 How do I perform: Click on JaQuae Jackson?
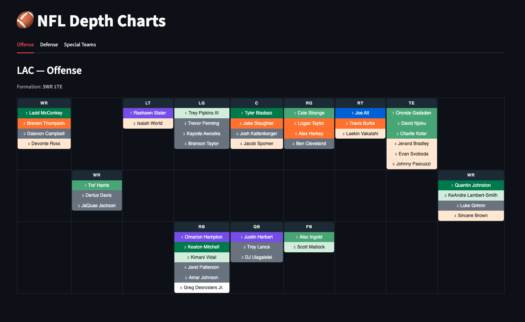(x=97, y=206)
